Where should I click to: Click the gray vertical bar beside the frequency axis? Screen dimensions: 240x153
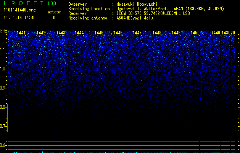click(x=8, y=118)
